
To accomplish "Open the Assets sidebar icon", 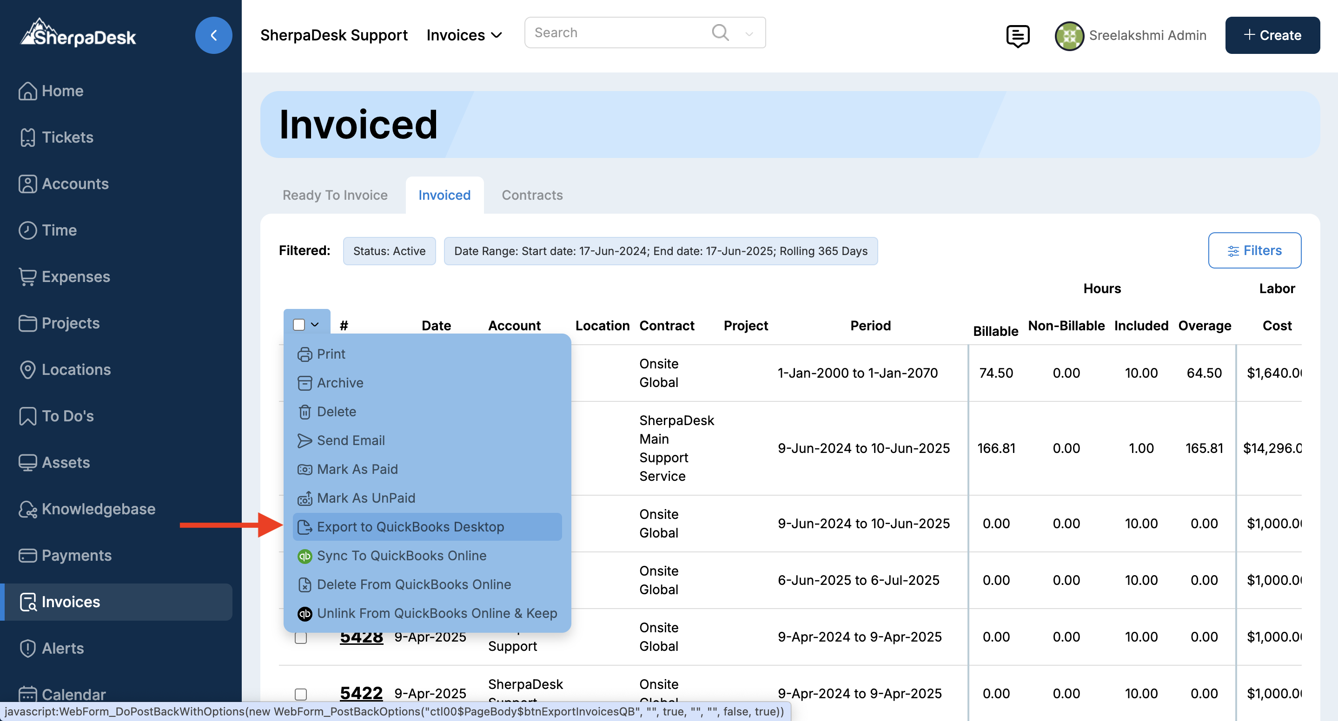I will coord(27,463).
